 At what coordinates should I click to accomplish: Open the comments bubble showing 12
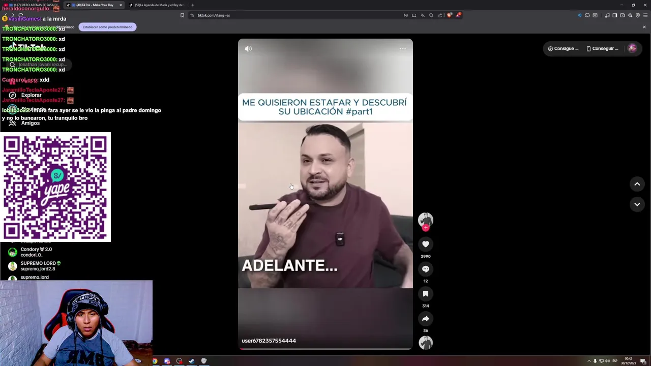tap(426, 269)
